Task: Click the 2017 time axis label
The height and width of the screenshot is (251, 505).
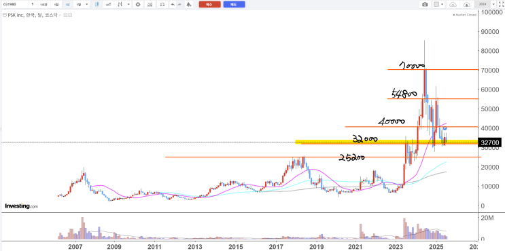Action: pos(276,246)
